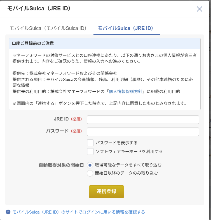The image size is (211, 220).
Task: Focus the パスワード input field
Action: pyautogui.click(x=143, y=132)
